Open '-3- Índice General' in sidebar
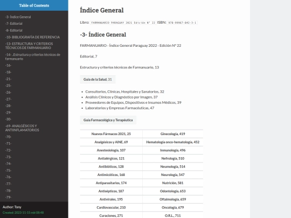This screenshot has width=291, height=218. [18, 17]
